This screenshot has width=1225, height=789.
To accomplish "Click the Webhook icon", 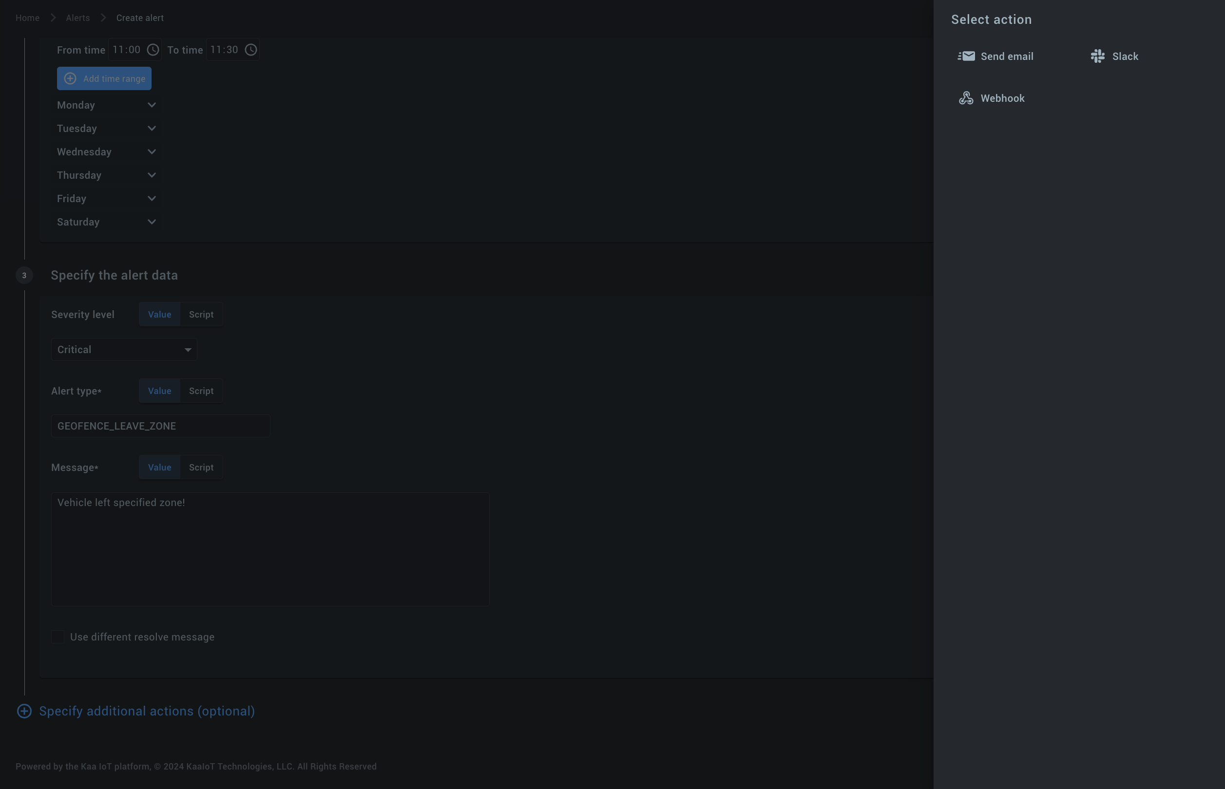I will coord(966,98).
